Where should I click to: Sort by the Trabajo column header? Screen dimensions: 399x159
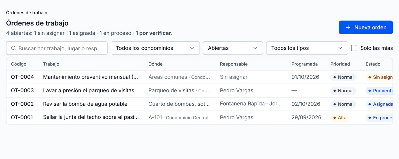coord(51,64)
